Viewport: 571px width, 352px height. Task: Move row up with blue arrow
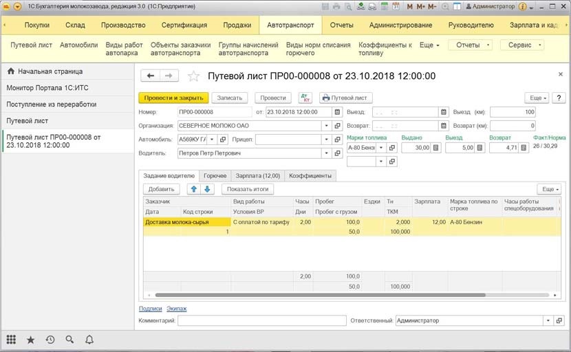(x=194, y=189)
